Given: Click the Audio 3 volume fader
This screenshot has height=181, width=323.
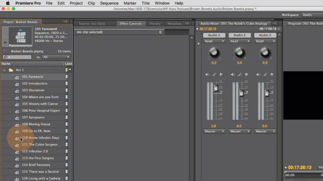Looking at the screenshot, I should click(x=267, y=93).
